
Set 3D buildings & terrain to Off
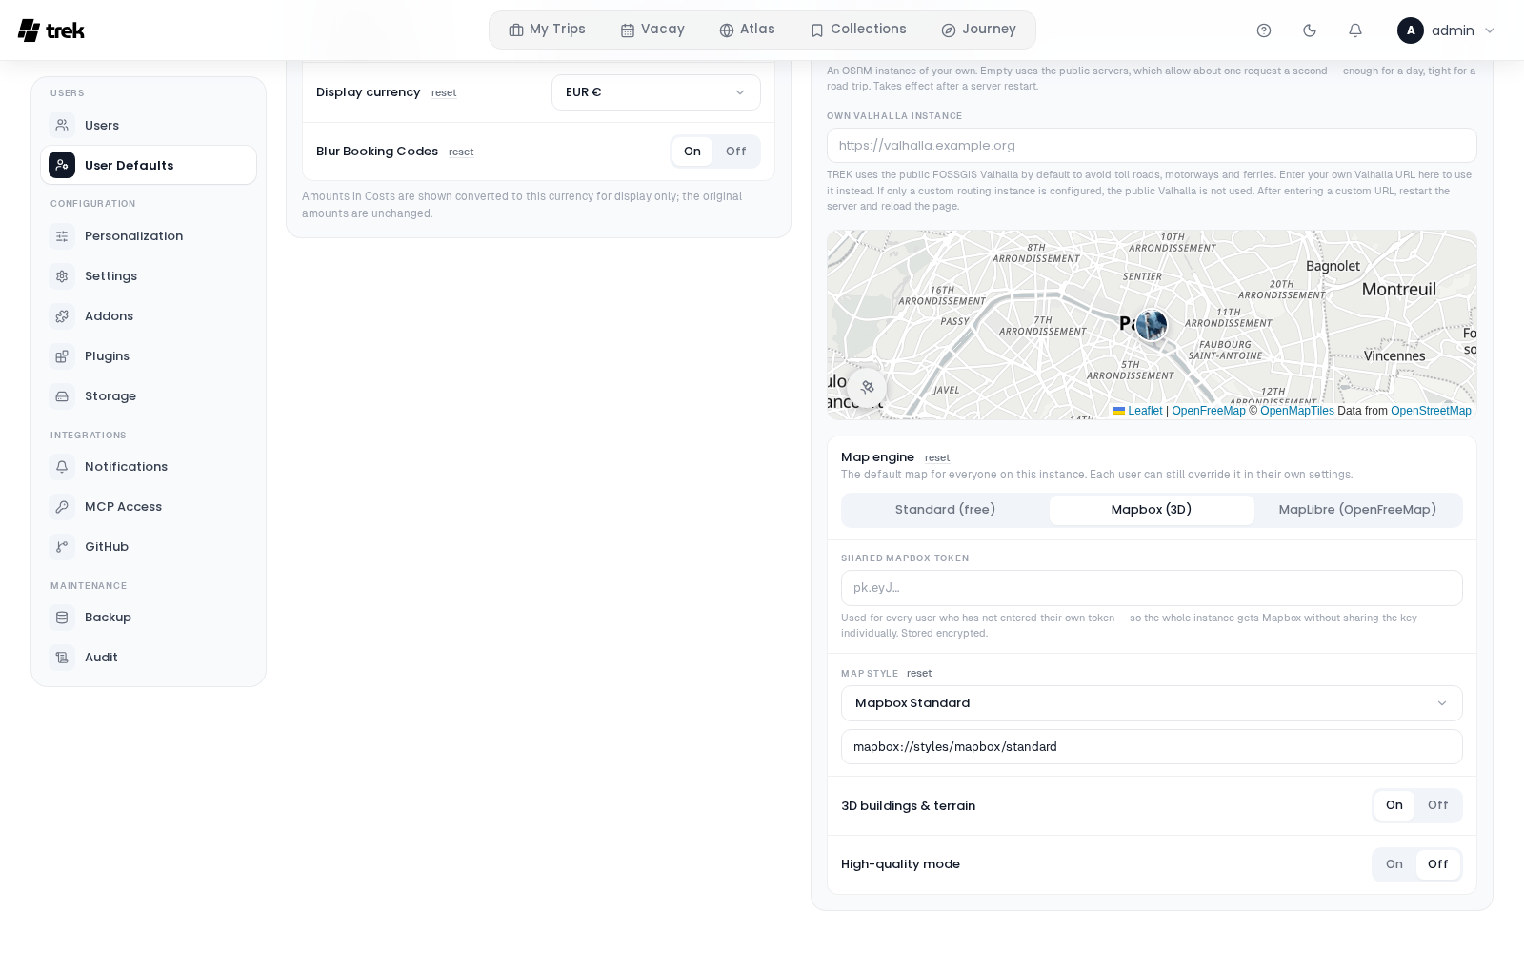click(1438, 805)
